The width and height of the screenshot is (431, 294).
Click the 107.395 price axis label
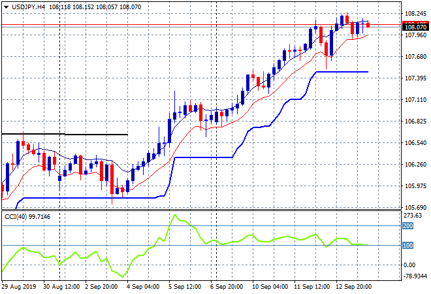click(x=415, y=78)
